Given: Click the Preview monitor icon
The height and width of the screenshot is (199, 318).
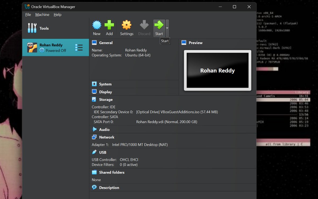Looking at the screenshot, I should (184, 42).
